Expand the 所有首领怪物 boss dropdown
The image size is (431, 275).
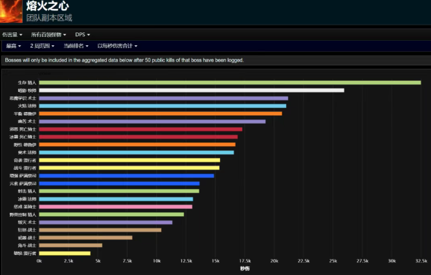pyautogui.click(x=49, y=34)
